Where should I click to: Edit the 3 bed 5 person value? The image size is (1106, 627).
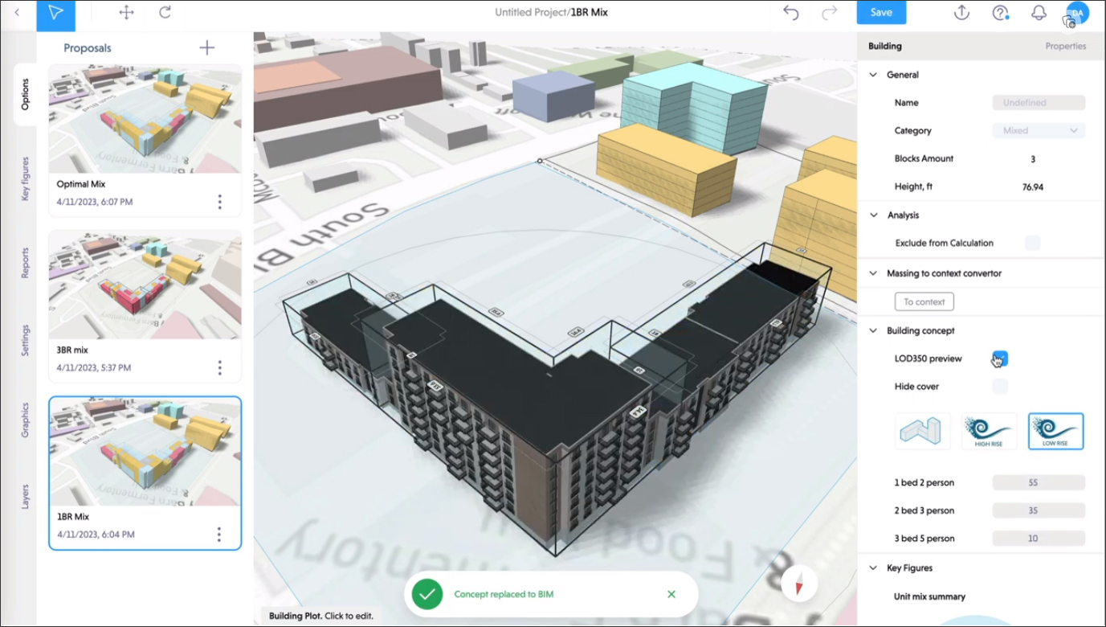1039,539
